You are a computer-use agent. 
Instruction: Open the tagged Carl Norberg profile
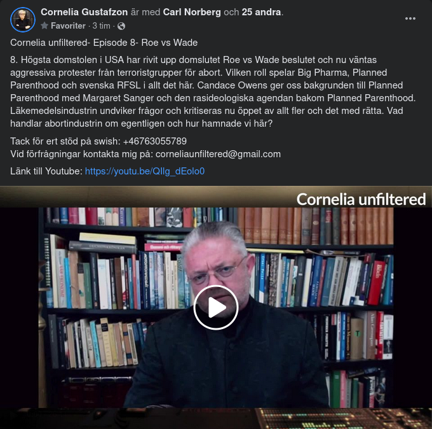click(x=192, y=12)
